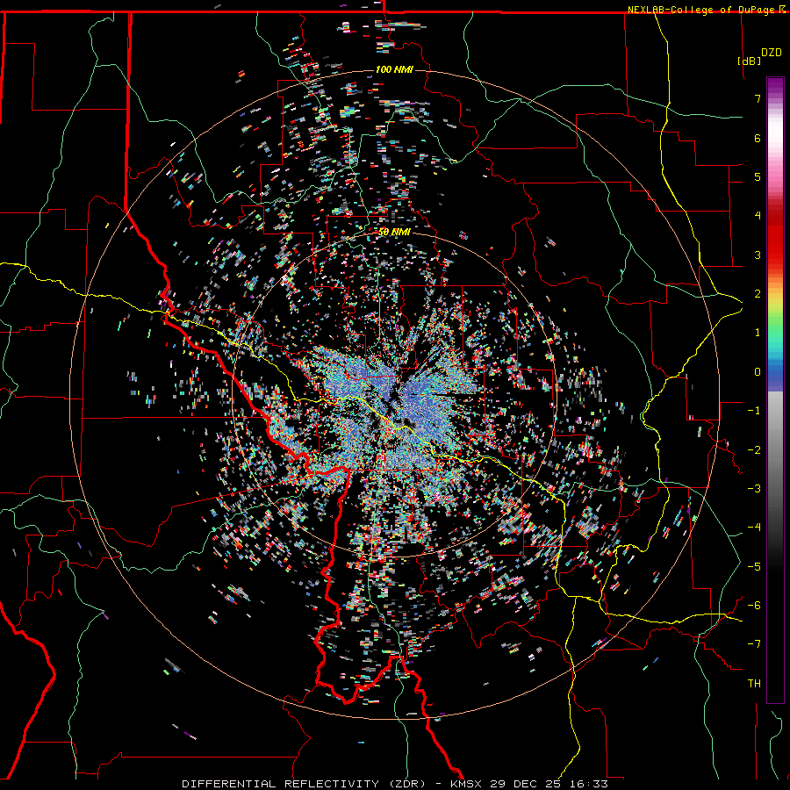Select the "0" value on color scale
790x790 pixels.
click(758, 372)
